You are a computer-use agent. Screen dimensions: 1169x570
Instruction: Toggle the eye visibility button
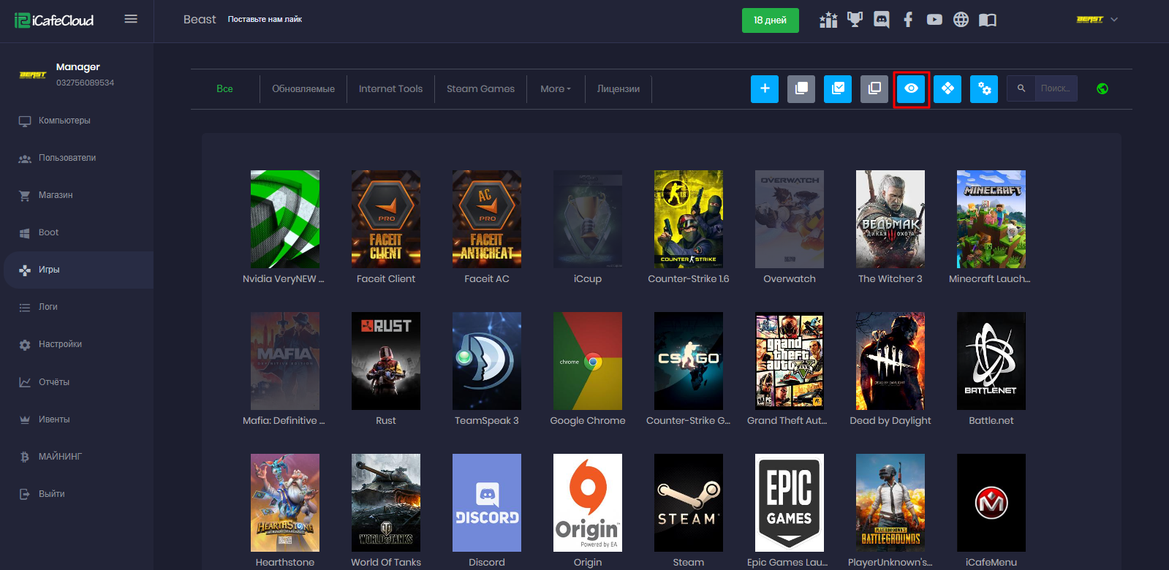pyautogui.click(x=911, y=88)
